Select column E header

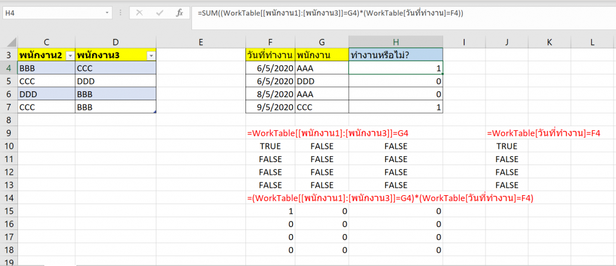(201, 42)
